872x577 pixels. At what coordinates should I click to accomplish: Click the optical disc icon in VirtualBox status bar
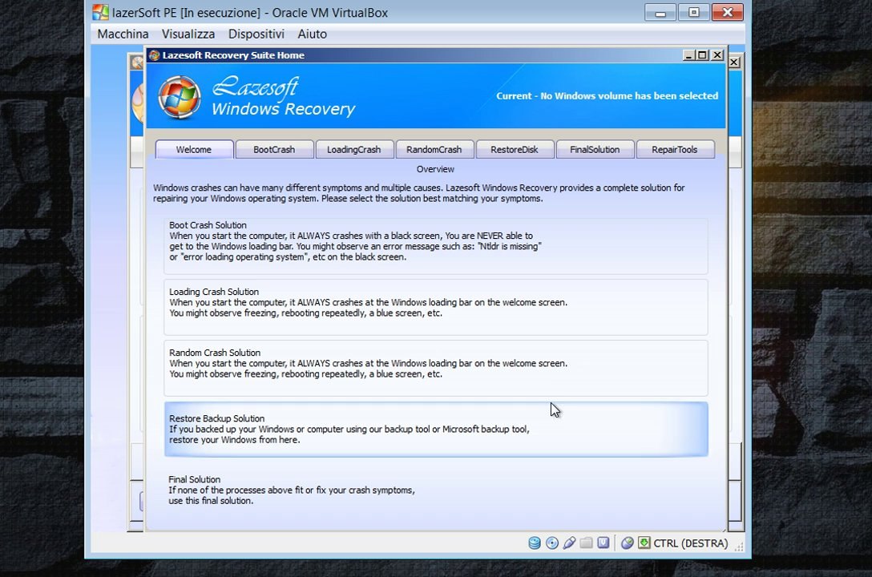(552, 543)
